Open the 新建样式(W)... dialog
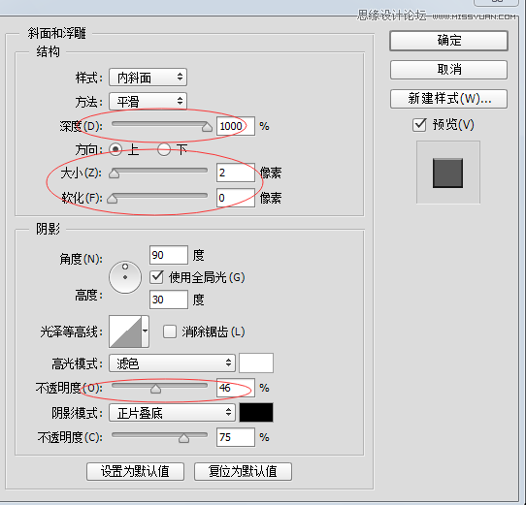 click(448, 99)
